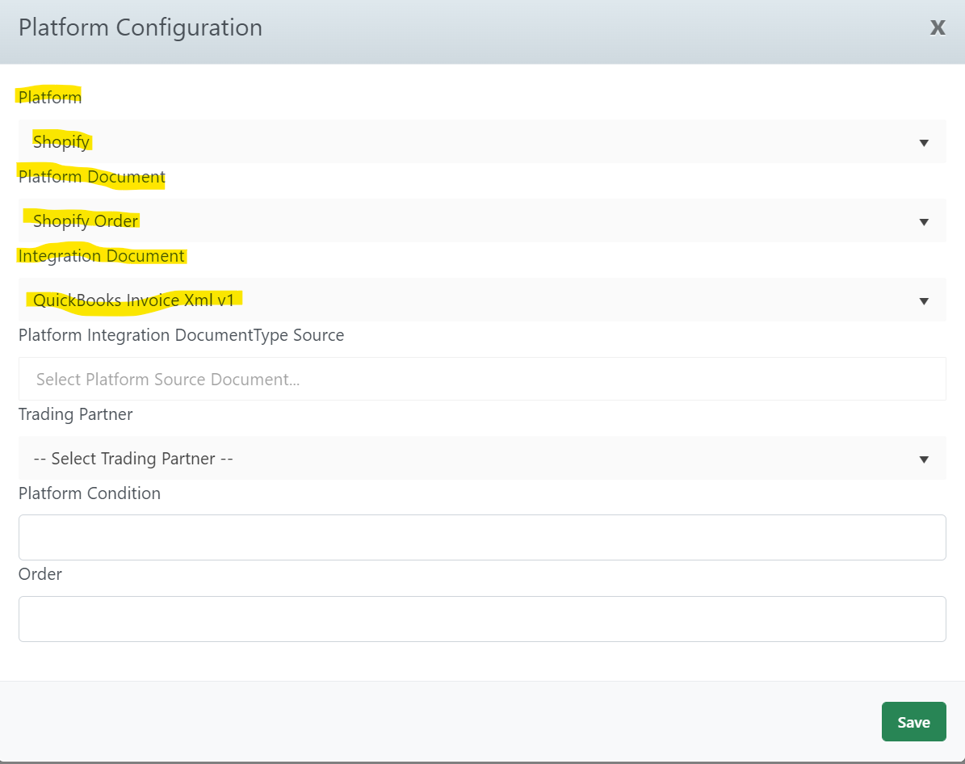Click the Platform label

tap(50, 97)
